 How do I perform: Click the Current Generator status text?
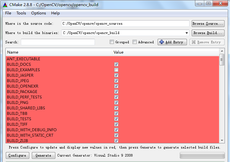coord(95,155)
